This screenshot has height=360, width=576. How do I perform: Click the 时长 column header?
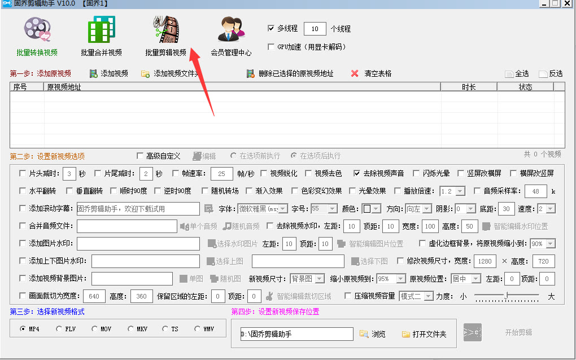tap(469, 87)
